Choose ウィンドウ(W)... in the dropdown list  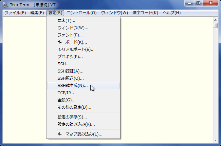pyautogui.click(x=83, y=28)
